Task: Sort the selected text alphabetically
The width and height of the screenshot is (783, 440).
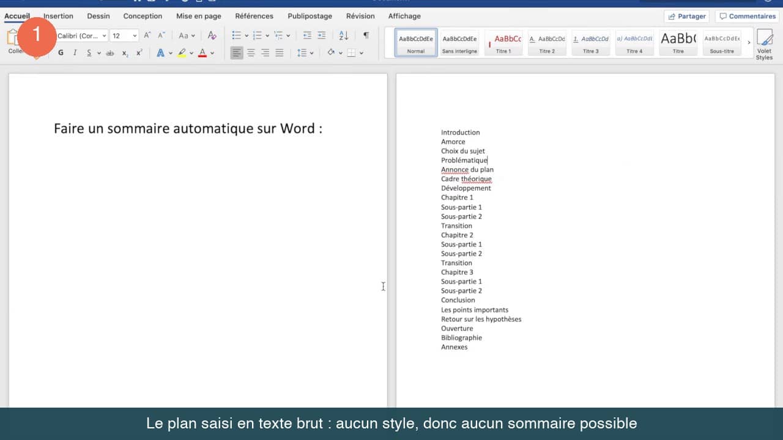Action: coord(344,35)
